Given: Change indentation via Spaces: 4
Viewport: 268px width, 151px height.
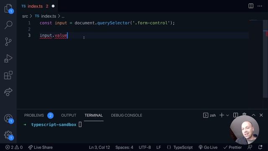Looking at the screenshot, I should tap(124, 147).
